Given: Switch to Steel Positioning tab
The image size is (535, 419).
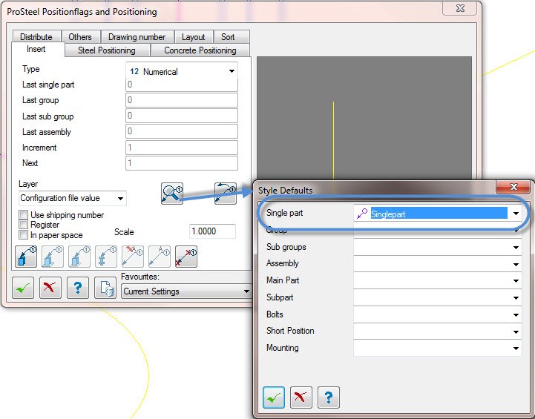Looking at the screenshot, I should (x=107, y=50).
